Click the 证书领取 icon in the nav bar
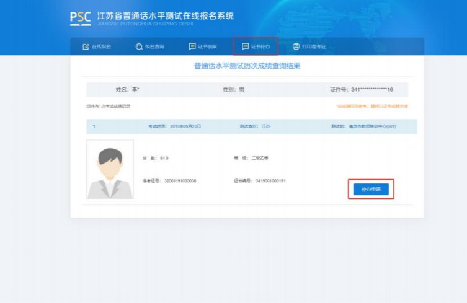The height and width of the screenshot is (303, 467). coord(192,46)
